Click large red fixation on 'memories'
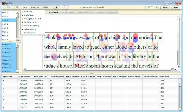 pos(135,36)
